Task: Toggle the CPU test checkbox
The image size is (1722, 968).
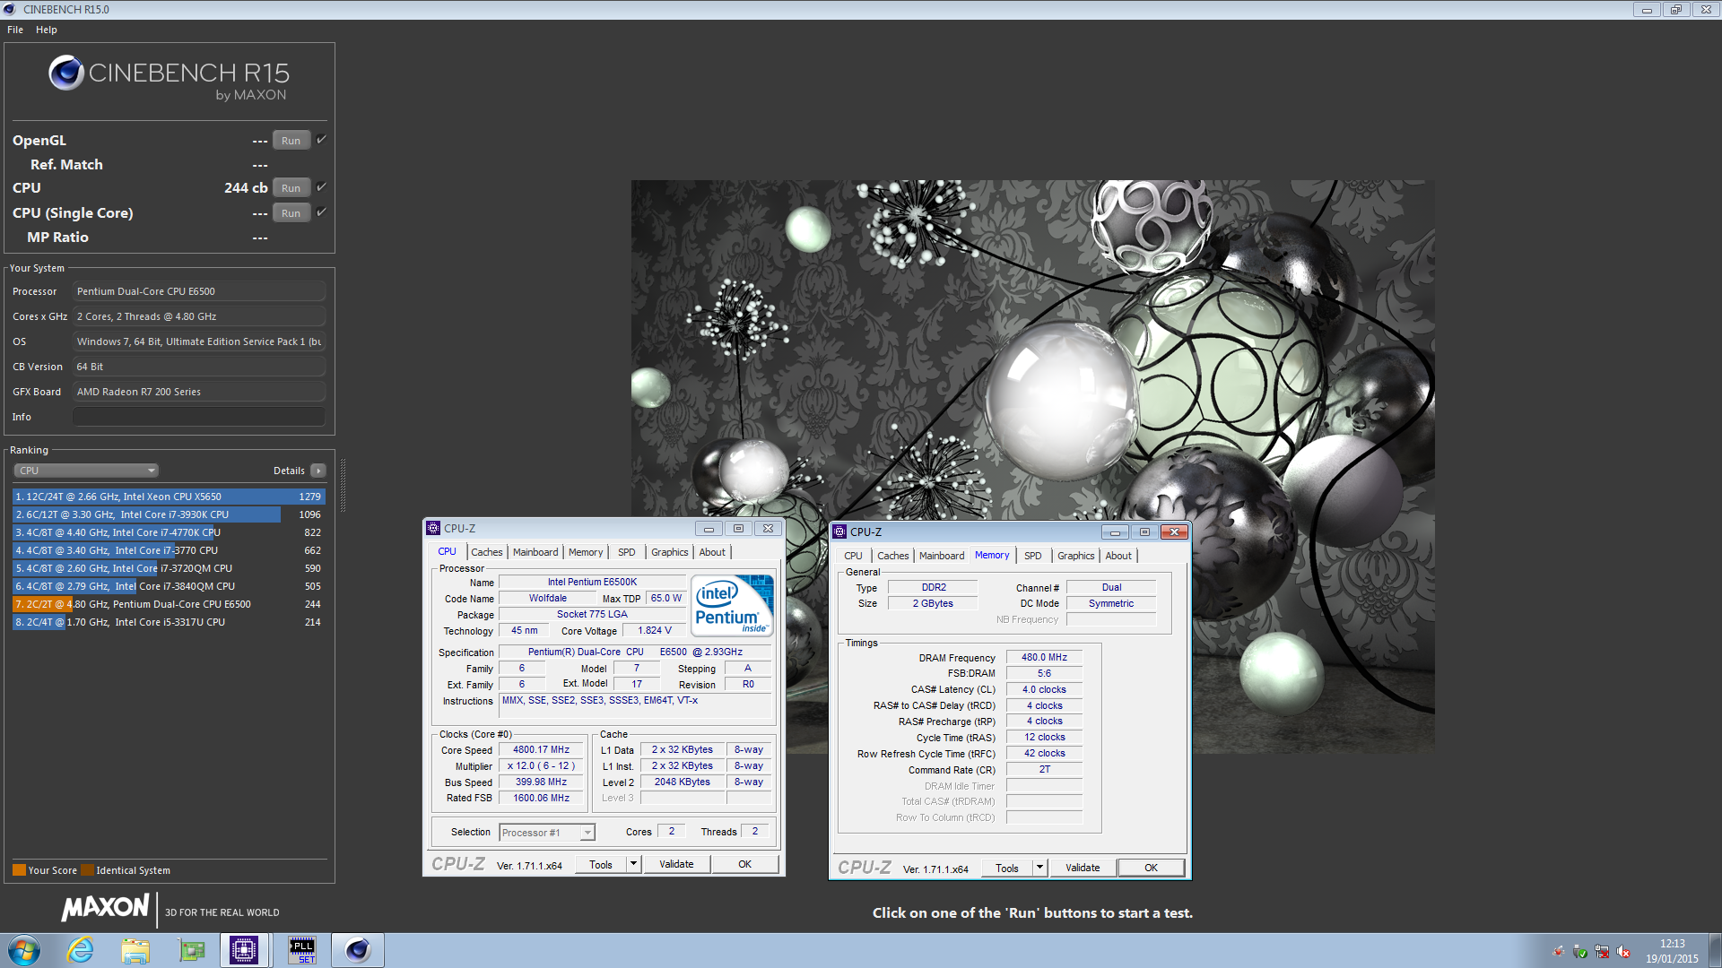Action: point(321,187)
